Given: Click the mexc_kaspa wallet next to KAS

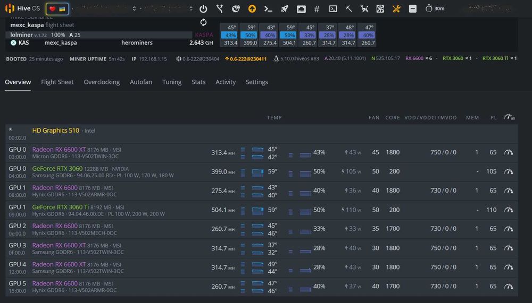Looking at the screenshot, I should point(61,42).
